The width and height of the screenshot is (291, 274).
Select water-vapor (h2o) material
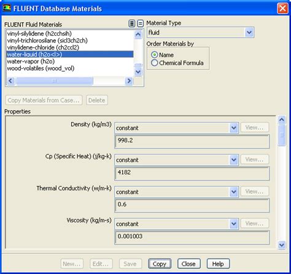70,62
